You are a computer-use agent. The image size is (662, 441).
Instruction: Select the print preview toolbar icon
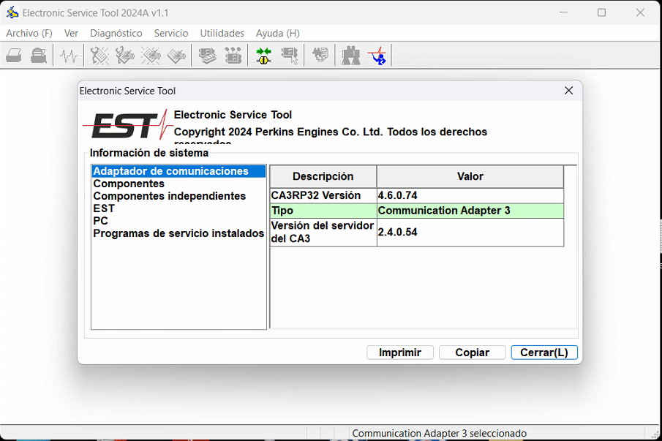39,55
